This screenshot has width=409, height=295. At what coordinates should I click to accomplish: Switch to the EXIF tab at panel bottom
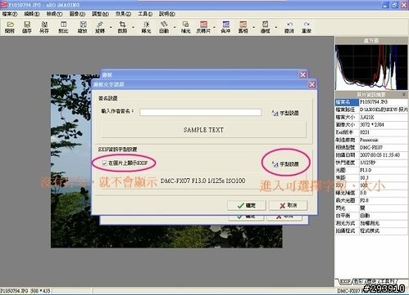coord(344,281)
